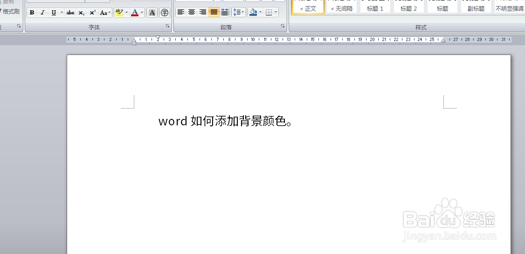Apply the 标题 style
This screenshot has height=254, width=525.
tap(442, 7)
